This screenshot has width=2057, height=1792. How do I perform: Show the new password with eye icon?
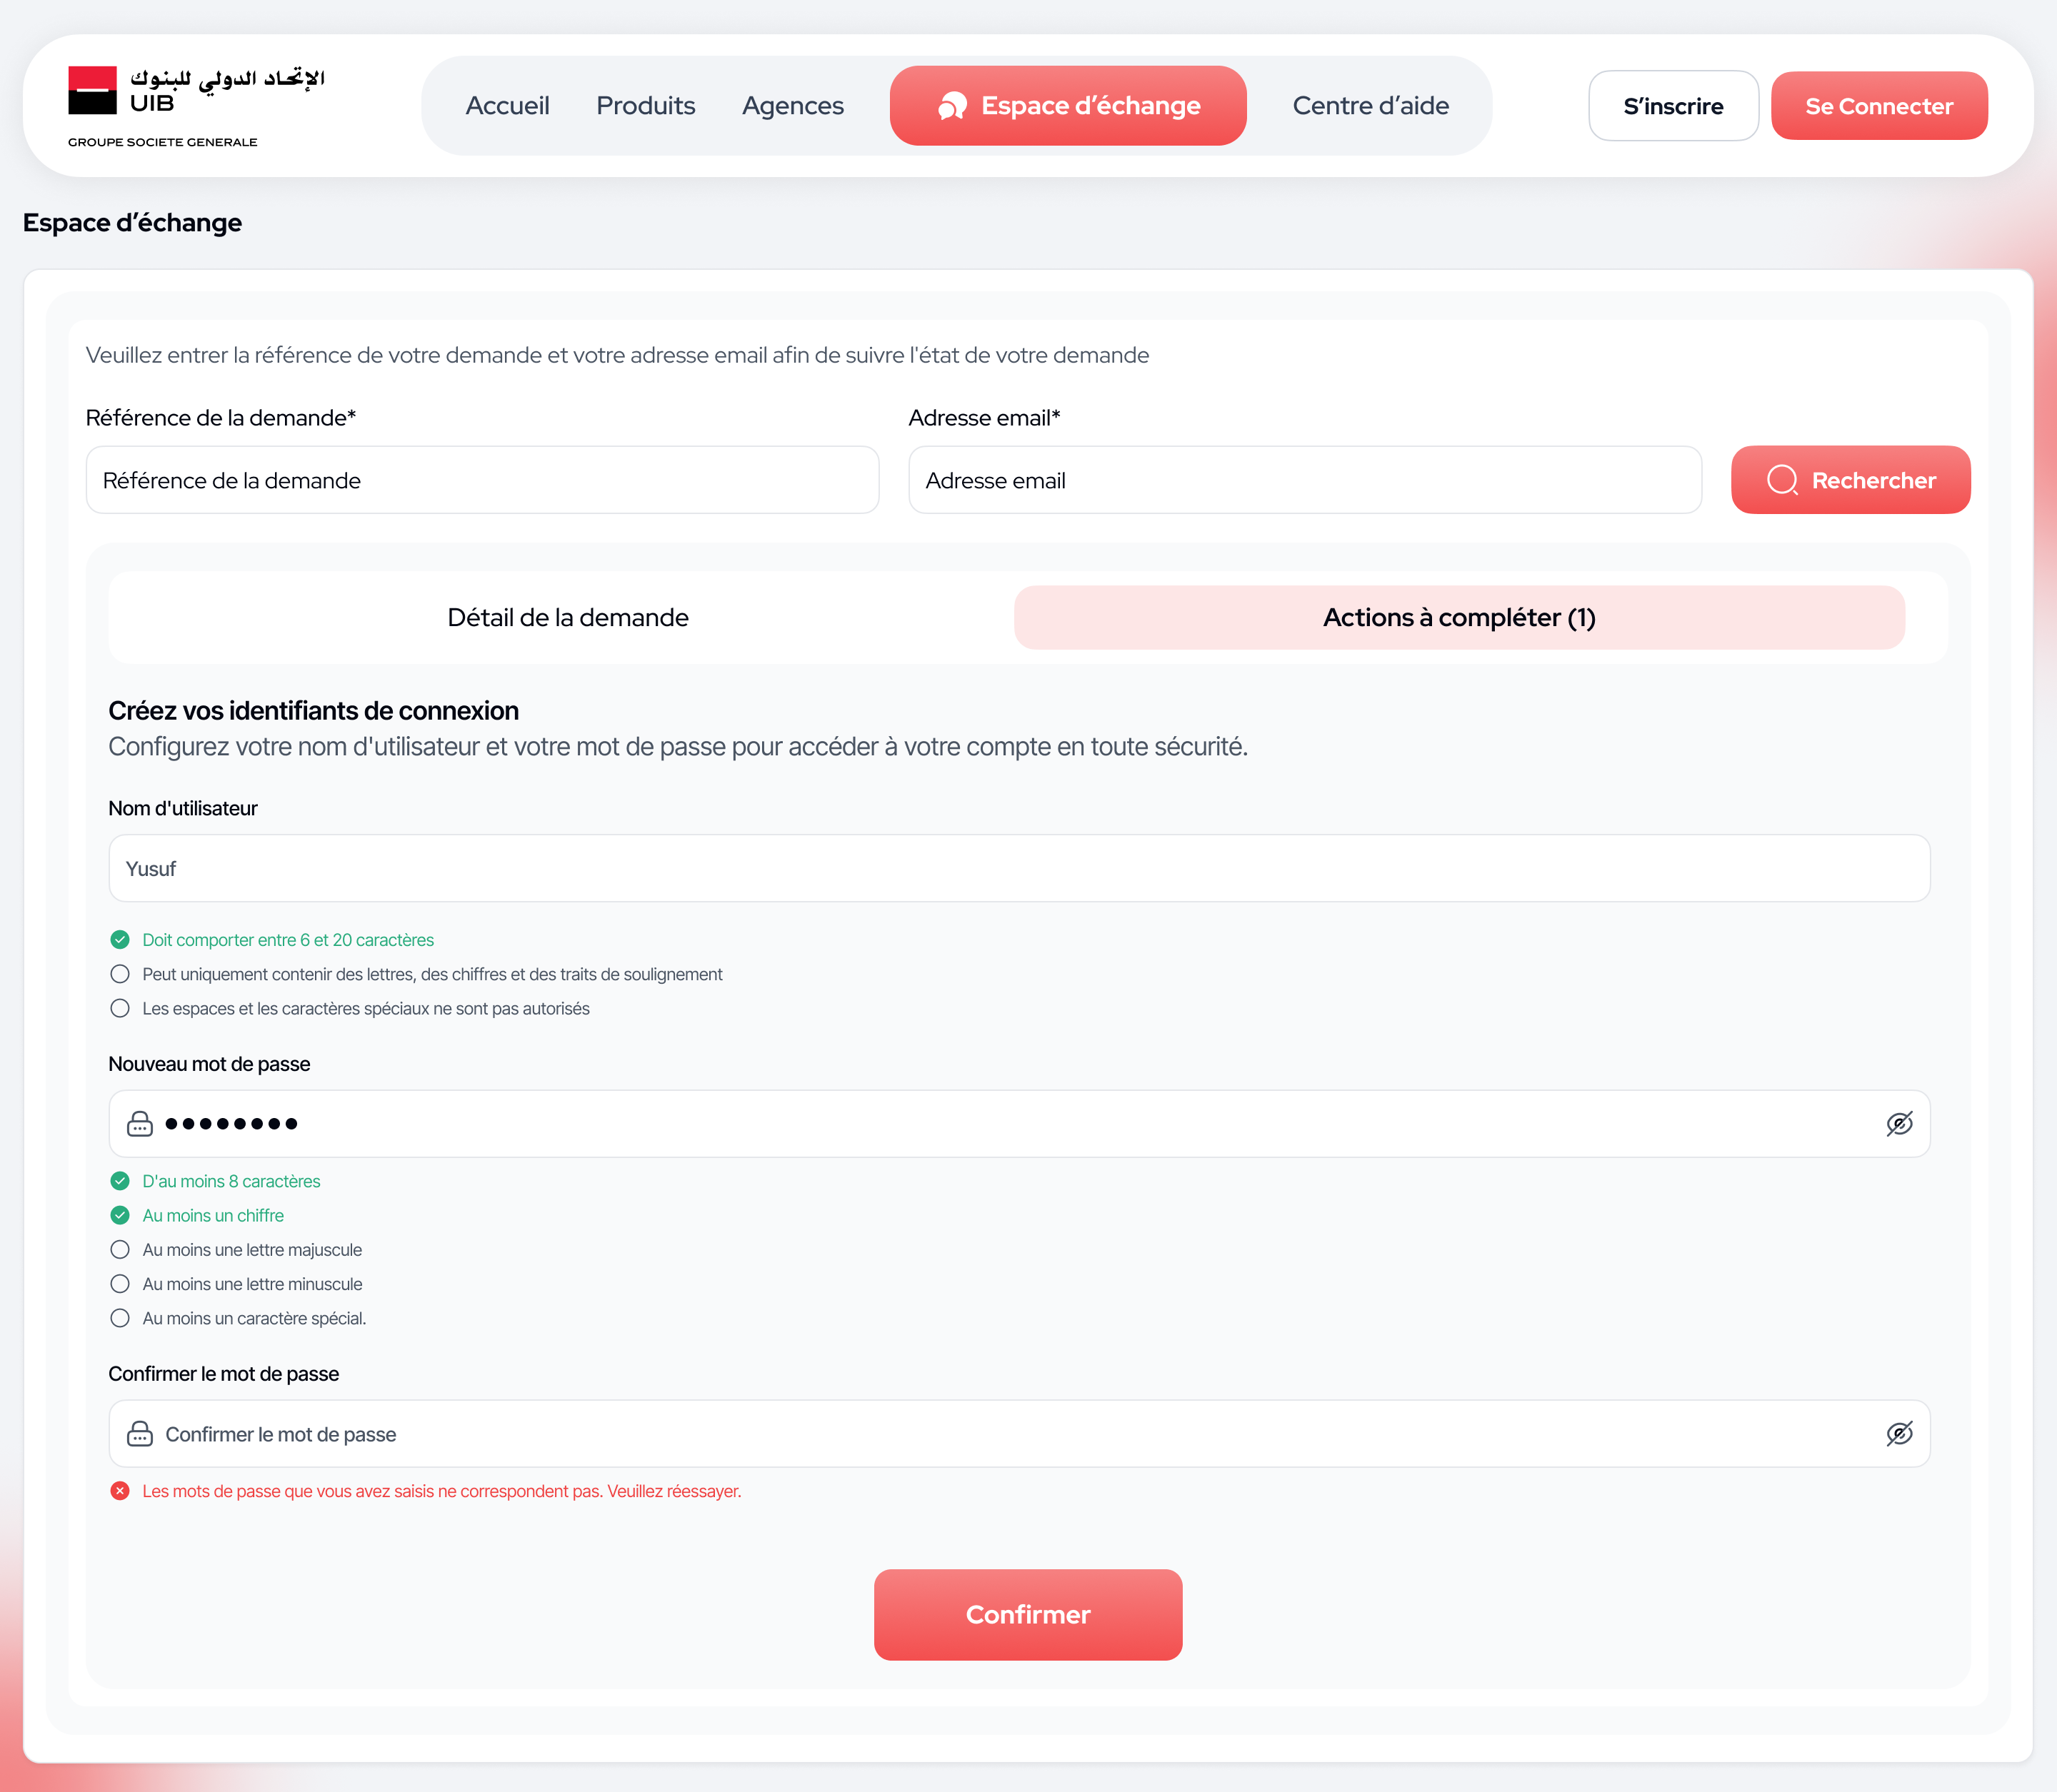1899,1124
